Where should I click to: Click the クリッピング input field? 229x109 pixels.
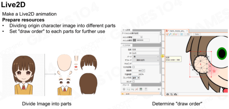pos(145,64)
